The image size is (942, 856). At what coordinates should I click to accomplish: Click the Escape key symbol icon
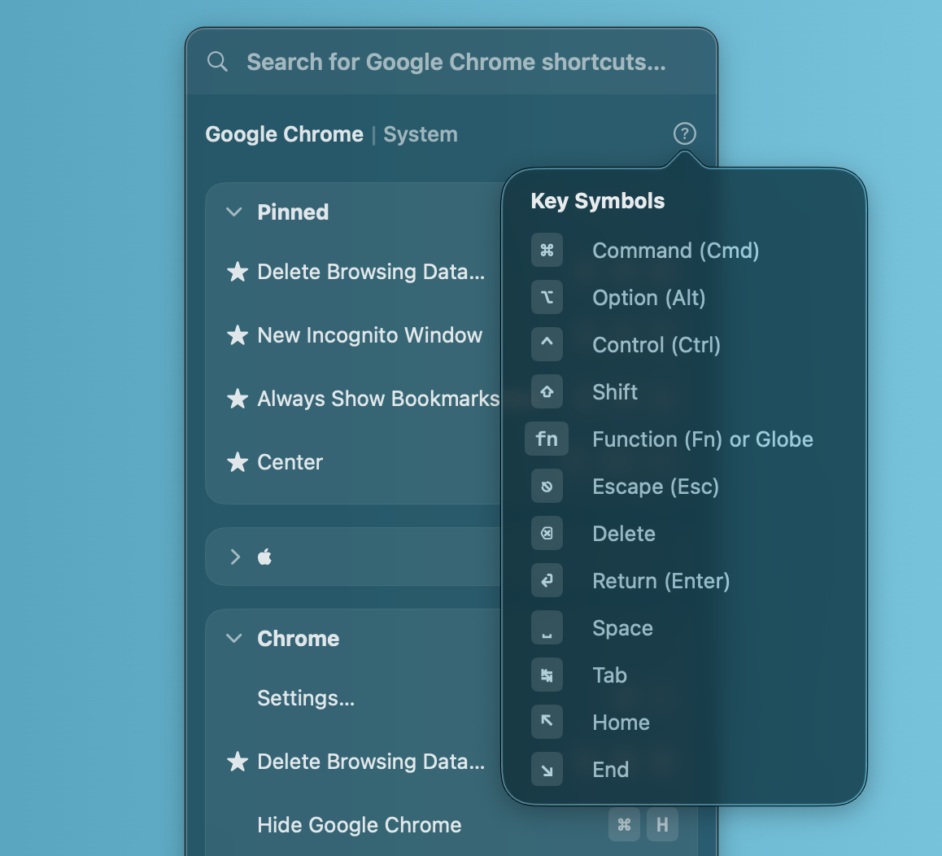tap(547, 487)
